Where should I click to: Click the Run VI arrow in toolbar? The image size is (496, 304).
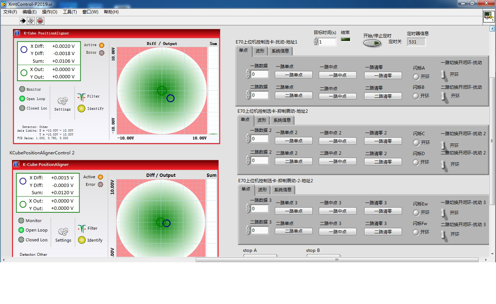pyautogui.click(x=23, y=21)
